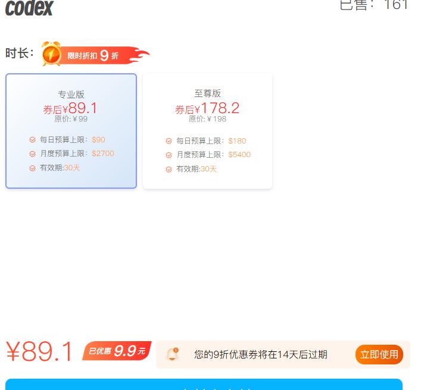This screenshot has height=390, width=421.
Task: Click the large ¥89.1 total price
Action: (x=39, y=351)
